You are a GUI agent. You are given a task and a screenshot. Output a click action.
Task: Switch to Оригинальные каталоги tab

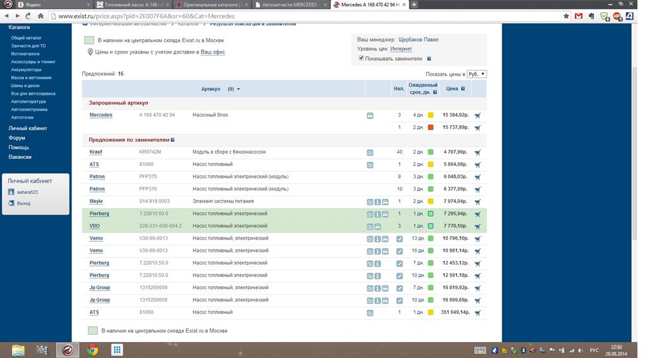[212, 4]
